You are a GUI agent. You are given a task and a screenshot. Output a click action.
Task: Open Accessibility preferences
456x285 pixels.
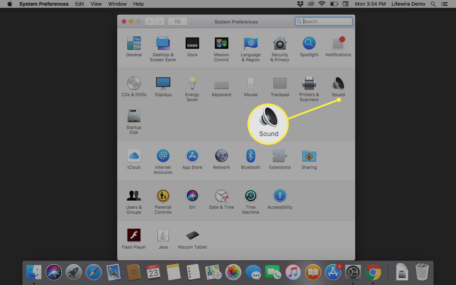(x=280, y=199)
